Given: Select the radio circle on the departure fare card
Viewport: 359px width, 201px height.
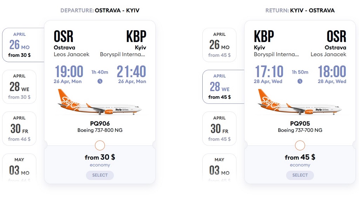Looking at the screenshot, I should tap(100, 146).
